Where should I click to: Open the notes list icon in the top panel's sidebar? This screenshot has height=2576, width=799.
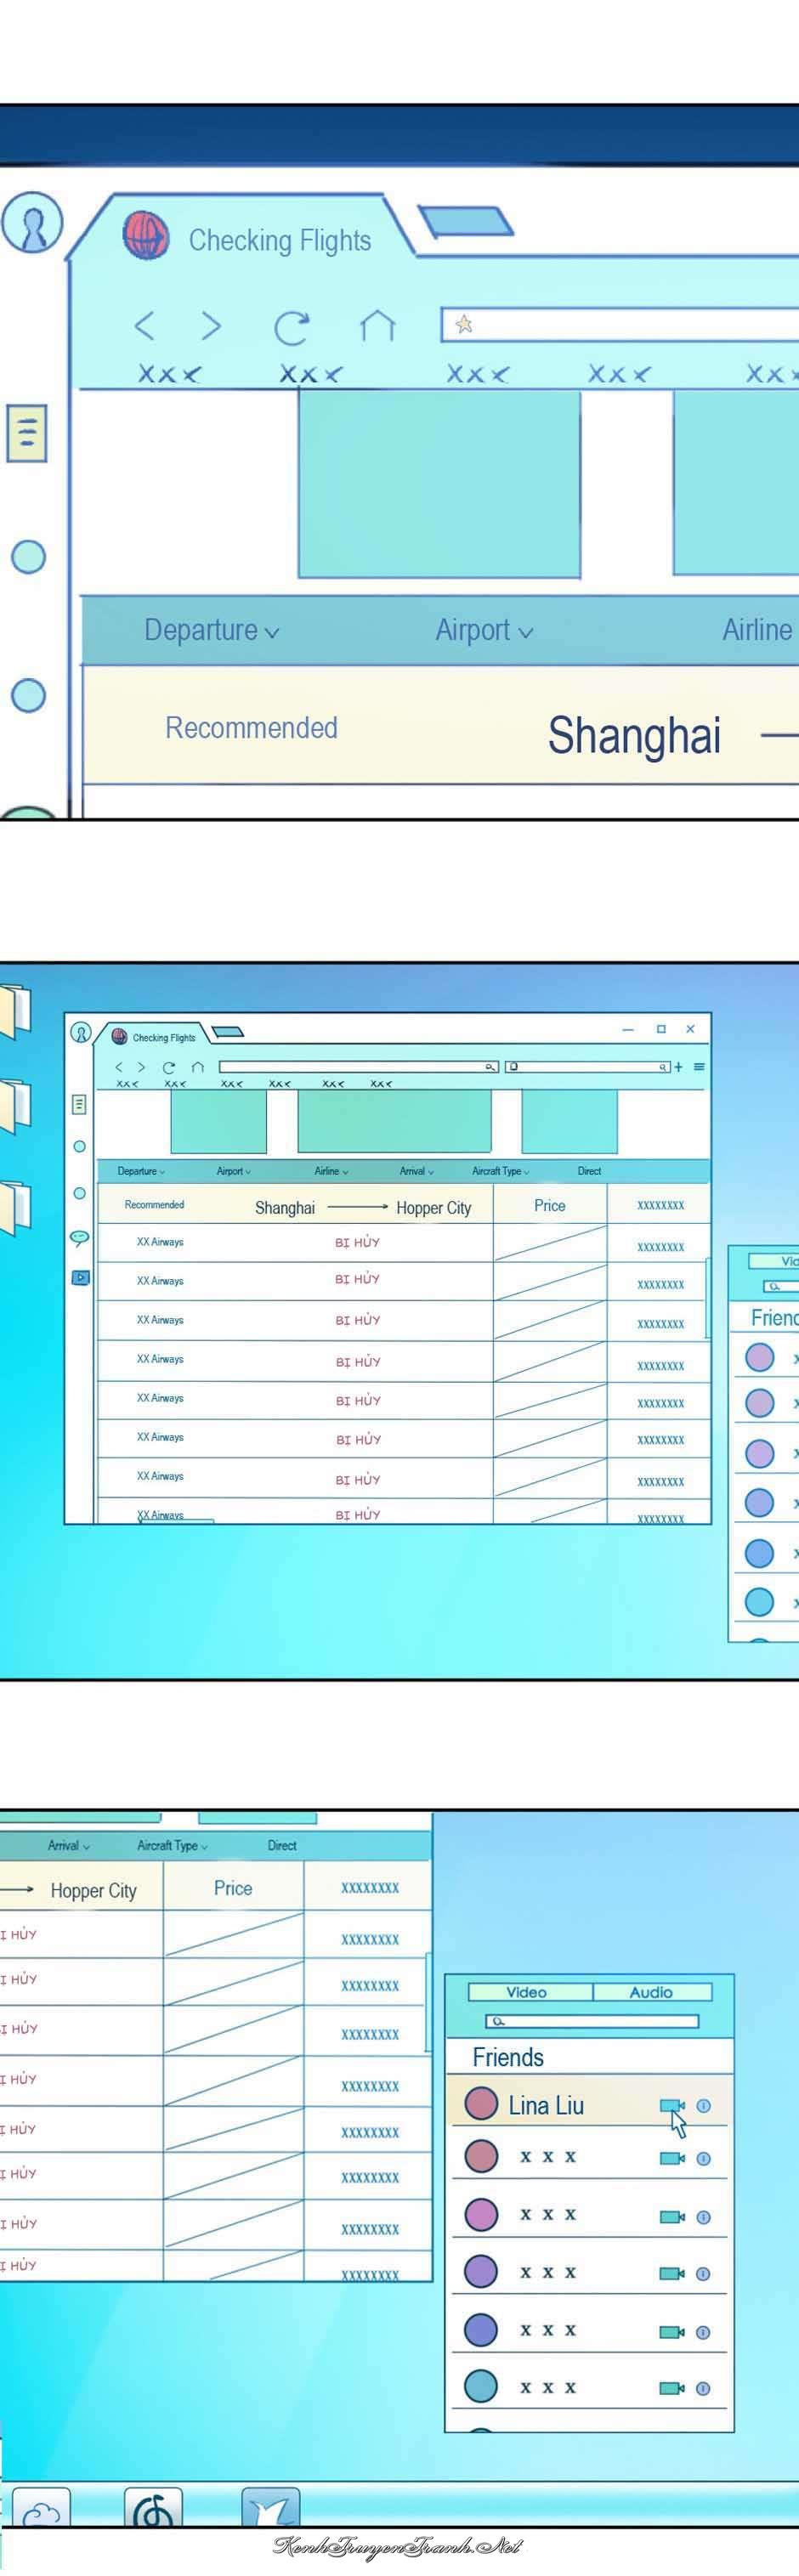27,432
